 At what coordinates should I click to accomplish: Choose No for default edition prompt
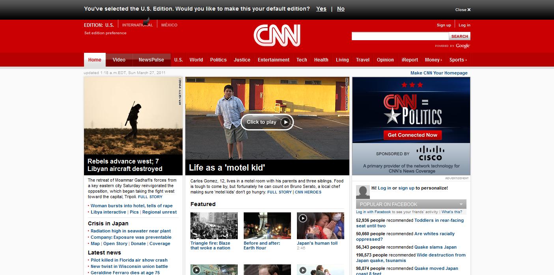(341, 9)
